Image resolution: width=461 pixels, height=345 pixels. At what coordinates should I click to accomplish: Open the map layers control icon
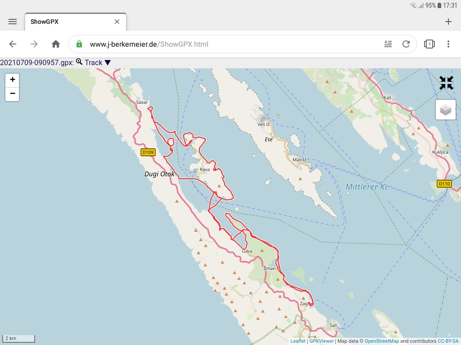point(445,109)
